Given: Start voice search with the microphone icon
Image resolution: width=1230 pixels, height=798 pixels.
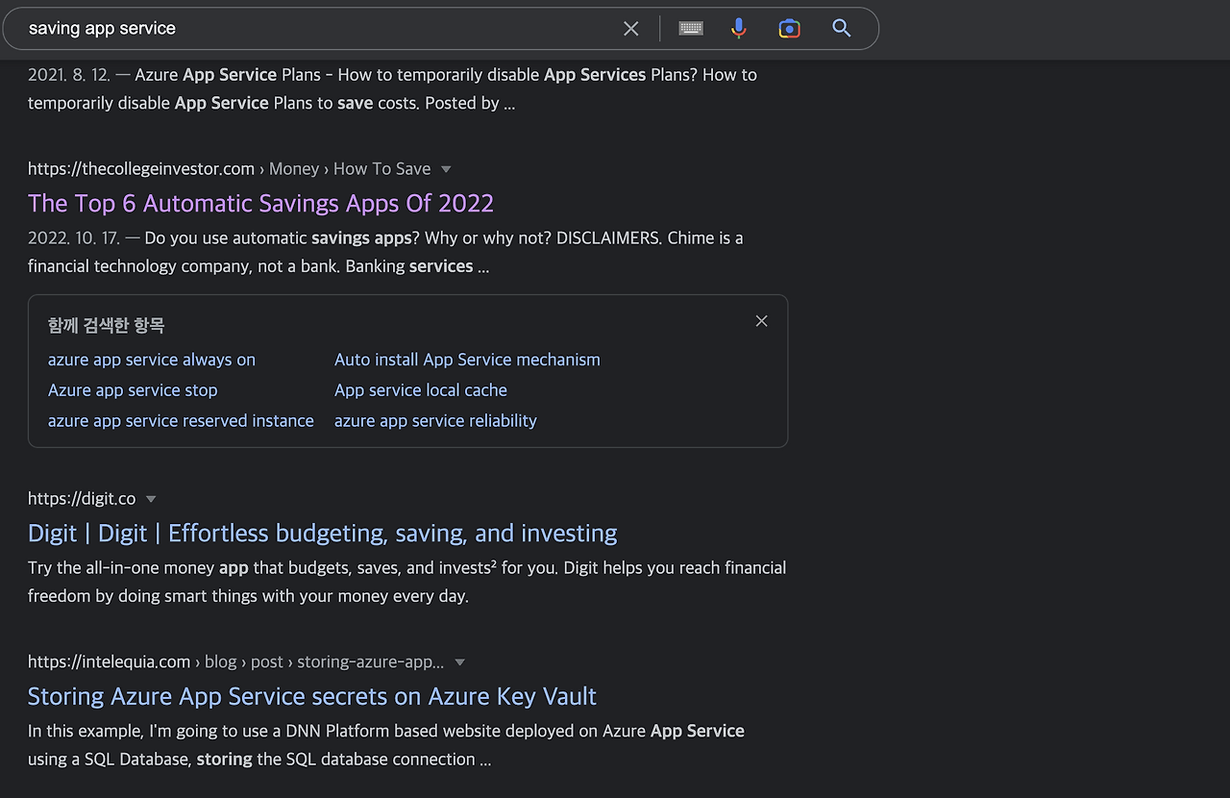Looking at the screenshot, I should click(739, 29).
